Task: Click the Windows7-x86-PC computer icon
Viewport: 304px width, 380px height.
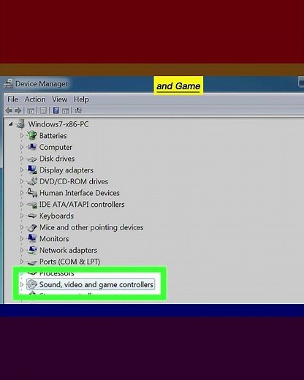Action: 20,124
